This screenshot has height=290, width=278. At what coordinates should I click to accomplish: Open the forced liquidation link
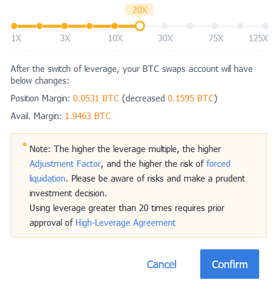[x=219, y=164]
